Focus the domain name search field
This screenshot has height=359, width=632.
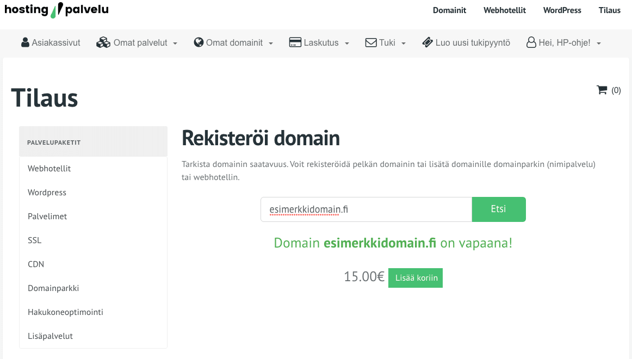point(365,209)
